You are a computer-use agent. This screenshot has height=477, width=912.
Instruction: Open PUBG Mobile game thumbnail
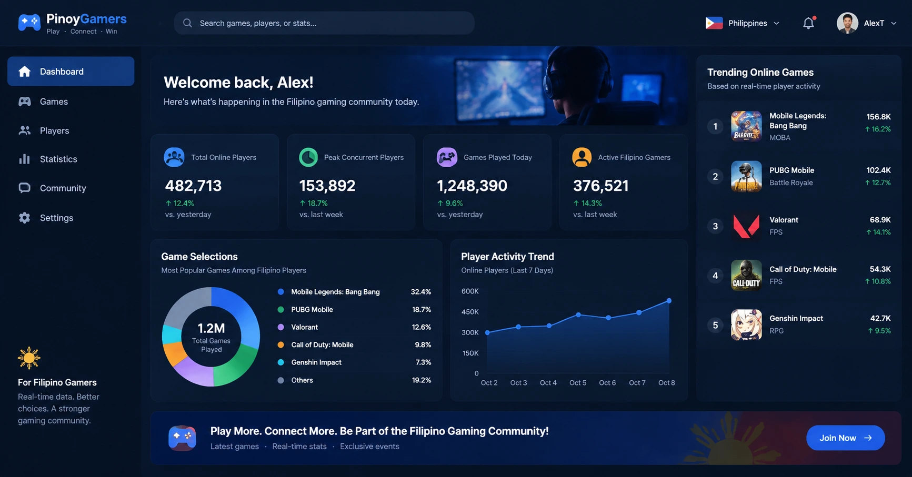click(x=746, y=176)
